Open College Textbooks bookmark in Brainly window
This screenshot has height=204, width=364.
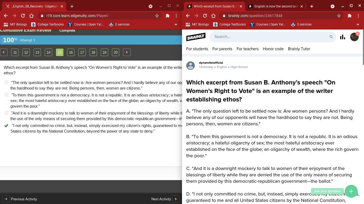[x=229, y=24]
